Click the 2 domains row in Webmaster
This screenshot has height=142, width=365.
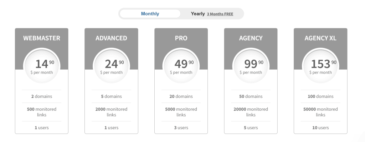[x=42, y=96]
